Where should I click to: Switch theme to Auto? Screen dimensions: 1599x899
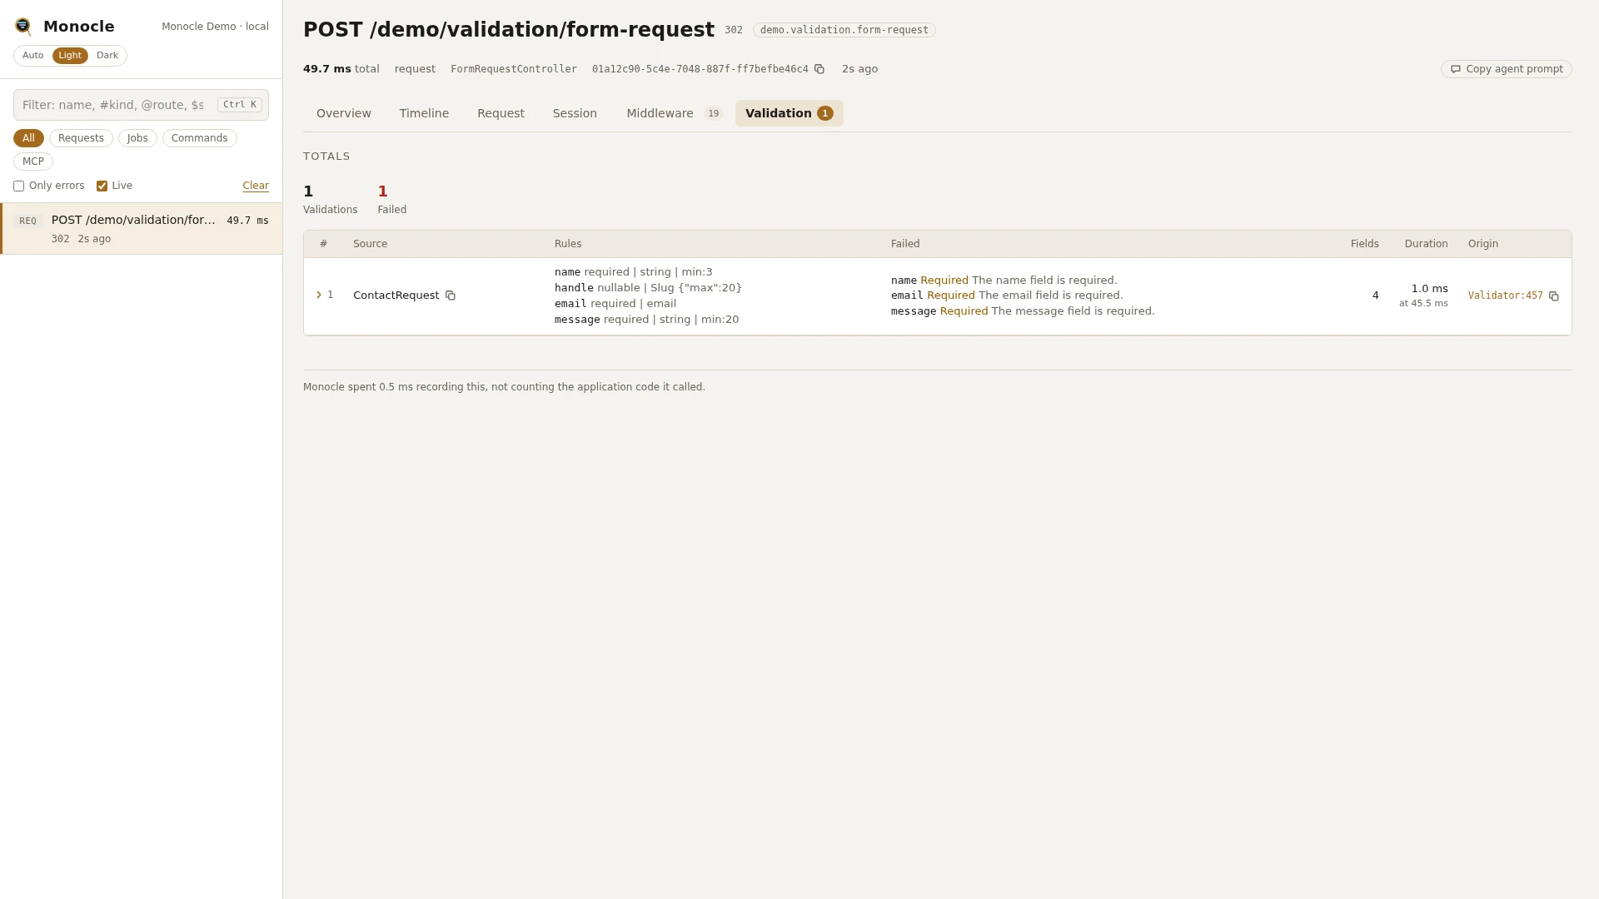point(33,56)
